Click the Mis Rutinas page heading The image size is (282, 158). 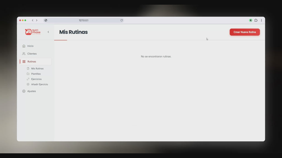pos(73,32)
